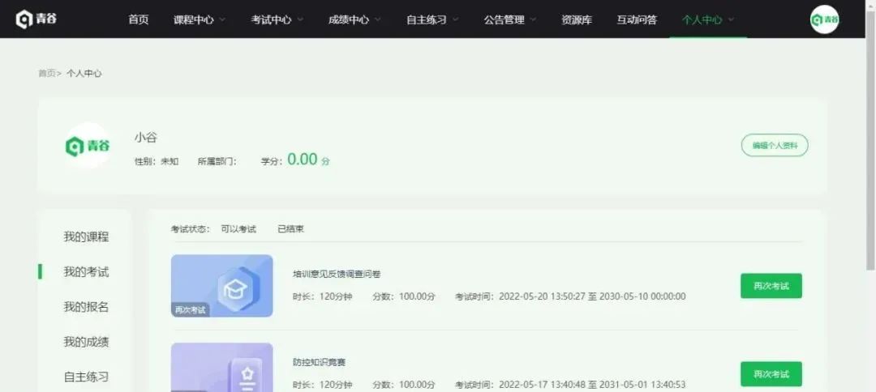Expand the 考试中心 dropdown menu
The image size is (876, 392).
277,19
